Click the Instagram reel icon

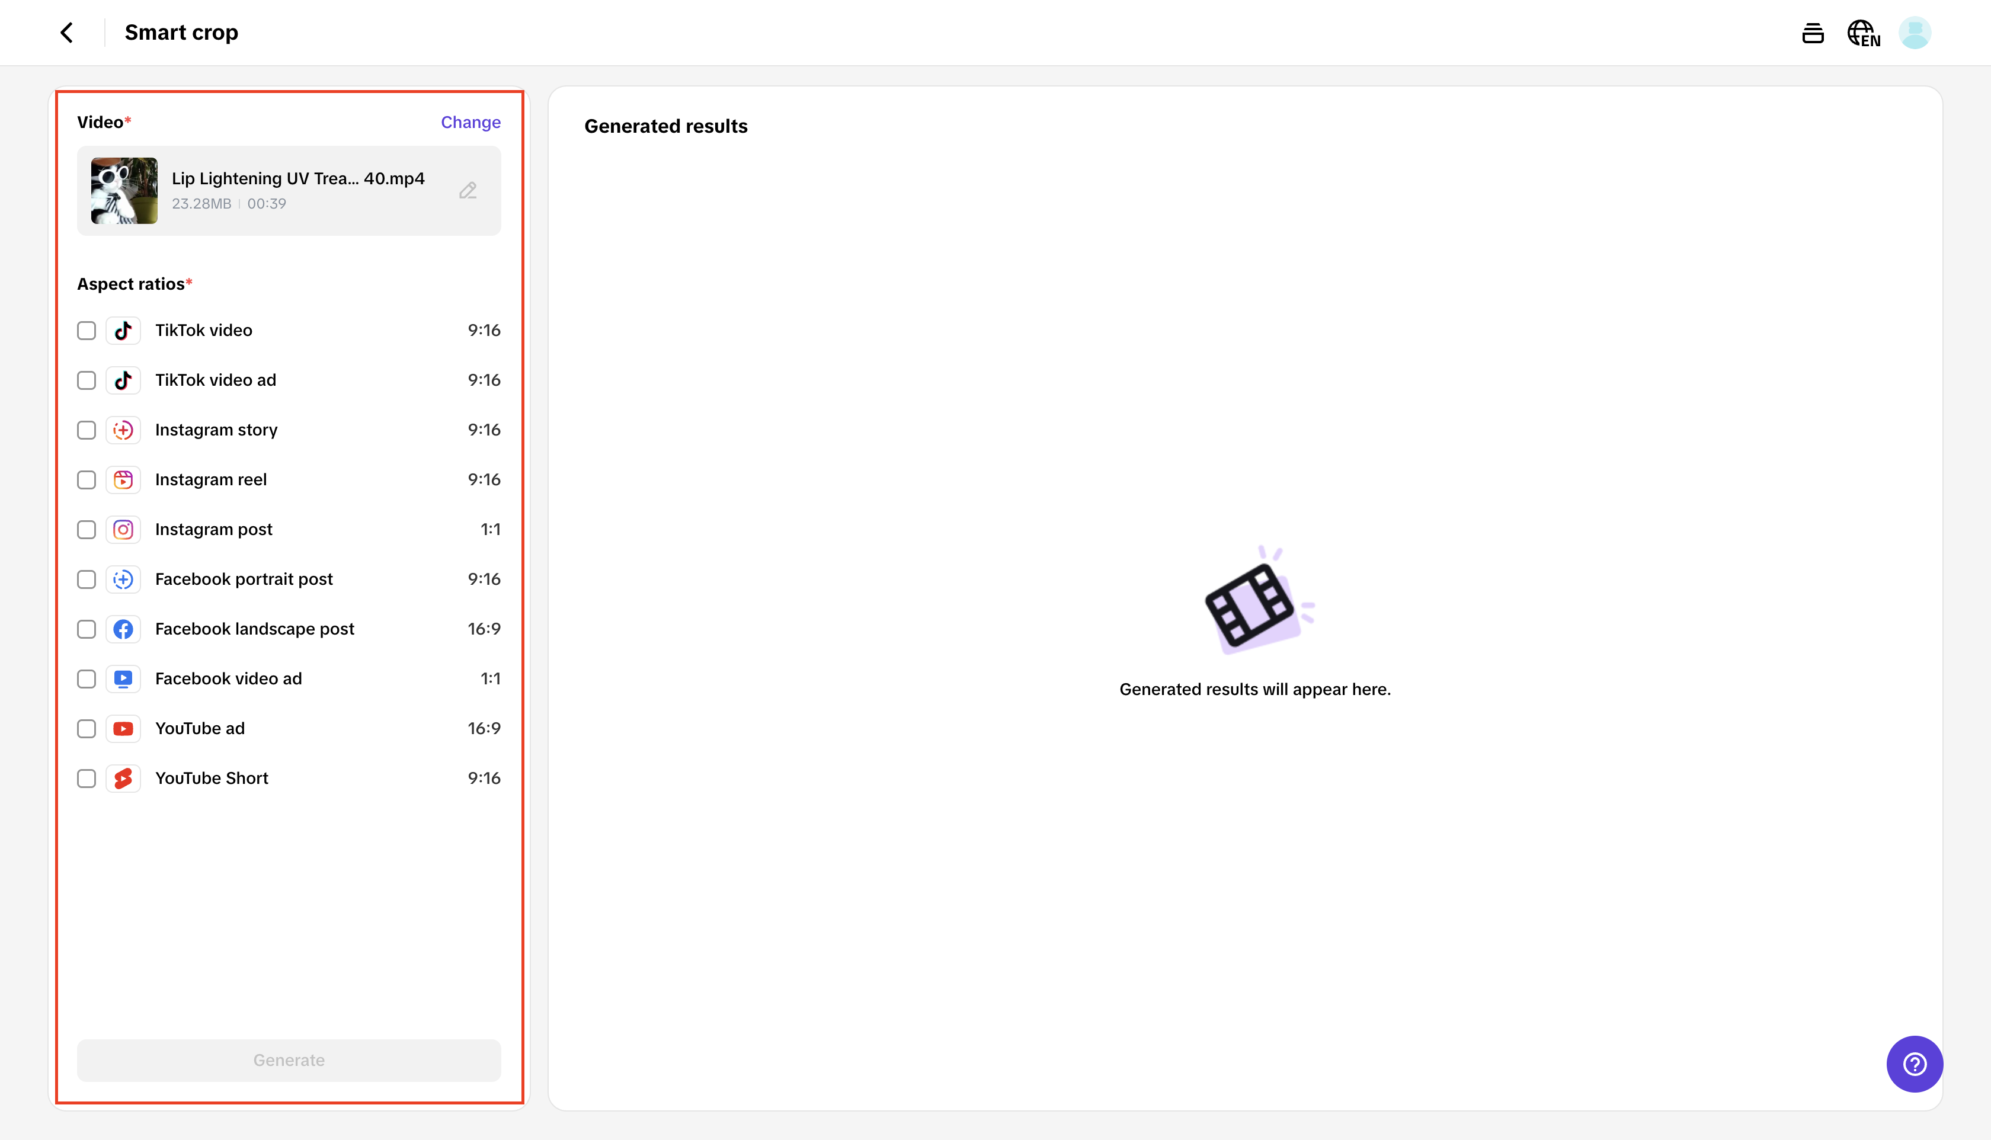(x=123, y=480)
